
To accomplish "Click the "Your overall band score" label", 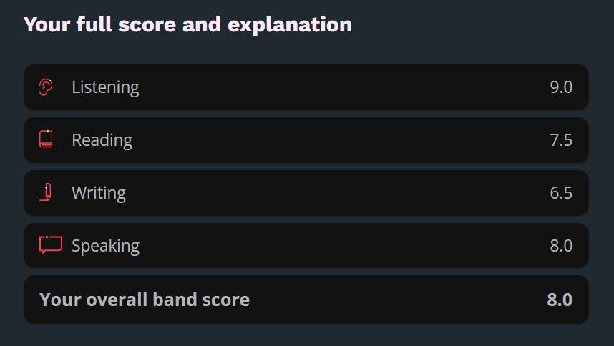I will point(145,300).
